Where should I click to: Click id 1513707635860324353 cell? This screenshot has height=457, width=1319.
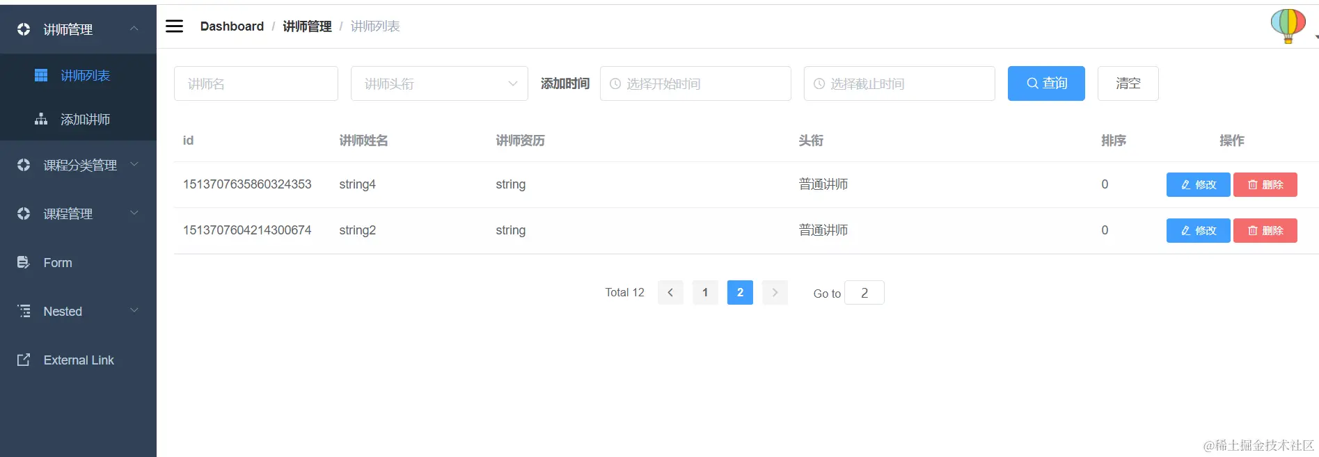[x=247, y=184]
